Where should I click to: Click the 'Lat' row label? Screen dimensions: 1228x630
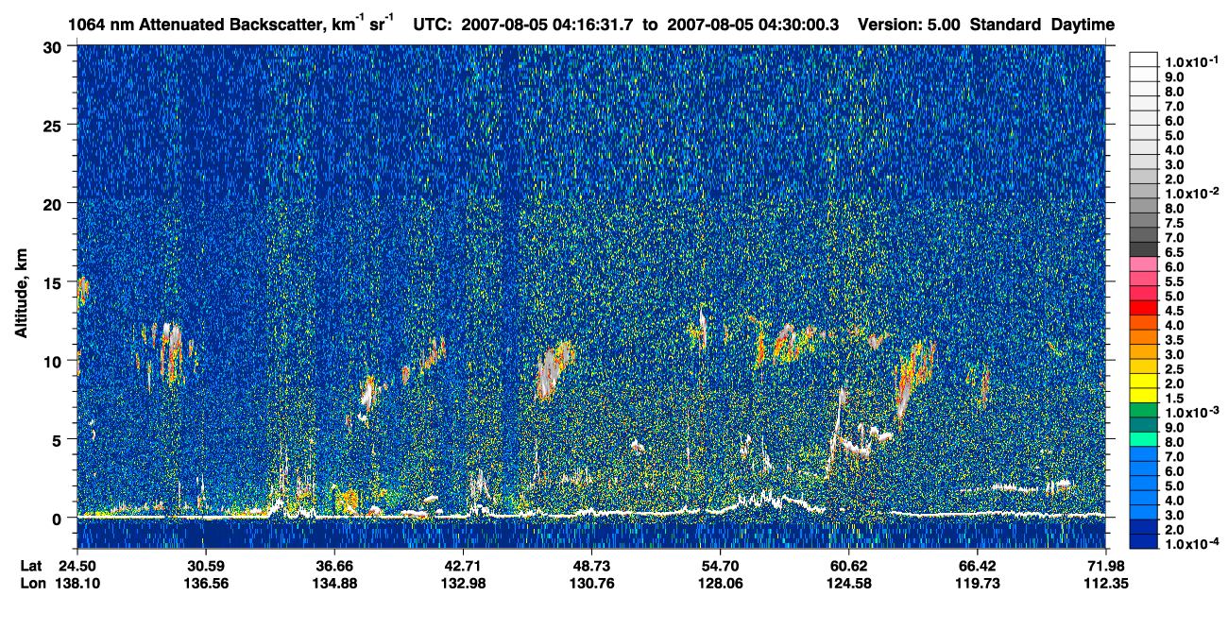tap(30, 566)
